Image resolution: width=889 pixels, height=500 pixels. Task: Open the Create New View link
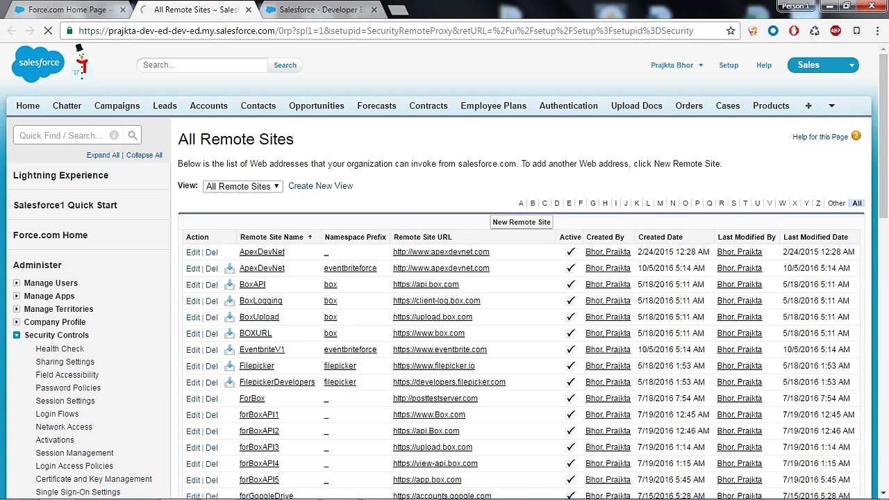coord(320,186)
